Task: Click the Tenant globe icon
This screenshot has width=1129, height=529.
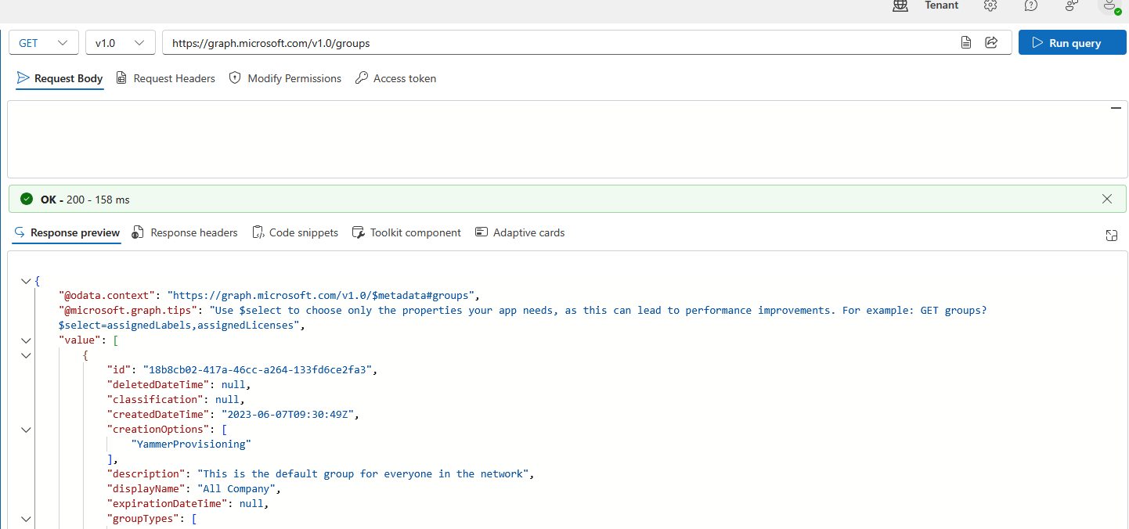Action: tap(900, 5)
